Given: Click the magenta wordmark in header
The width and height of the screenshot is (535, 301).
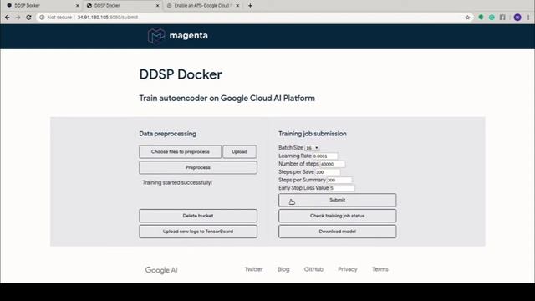Looking at the screenshot, I should (x=188, y=35).
